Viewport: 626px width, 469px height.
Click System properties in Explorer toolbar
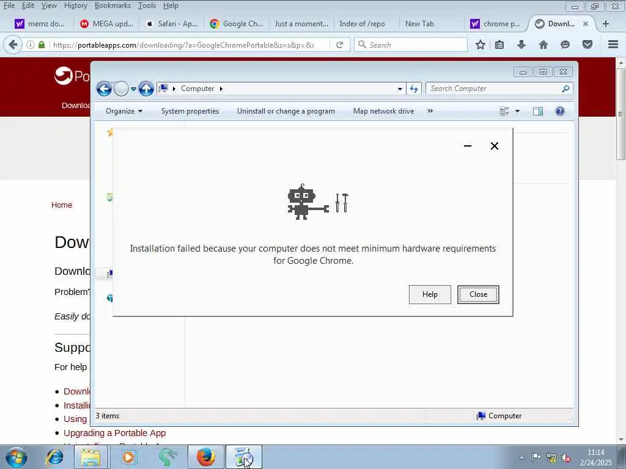190,111
